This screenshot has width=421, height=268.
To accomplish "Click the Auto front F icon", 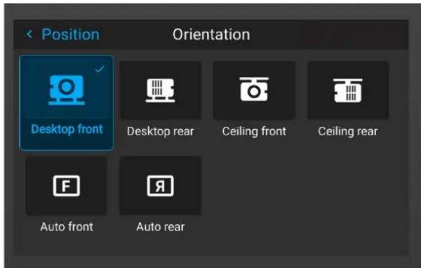I will (66, 186).
